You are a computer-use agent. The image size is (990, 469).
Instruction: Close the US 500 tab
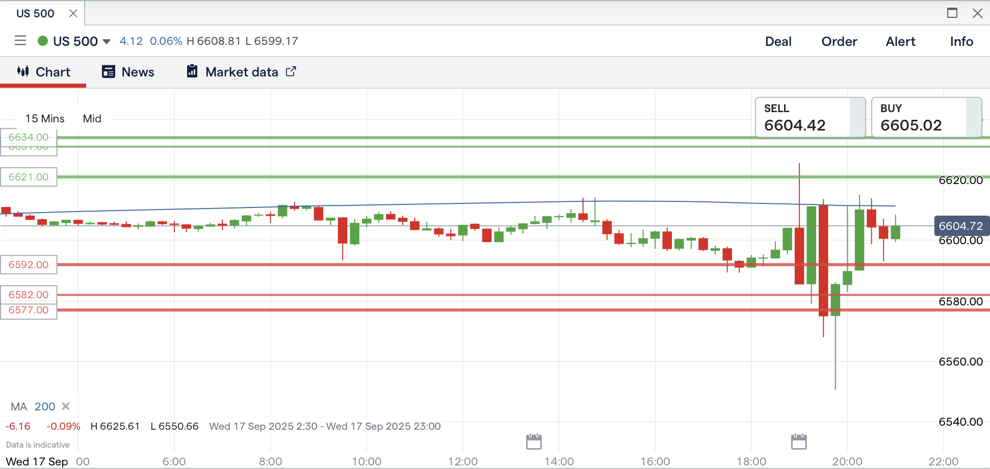73,13
